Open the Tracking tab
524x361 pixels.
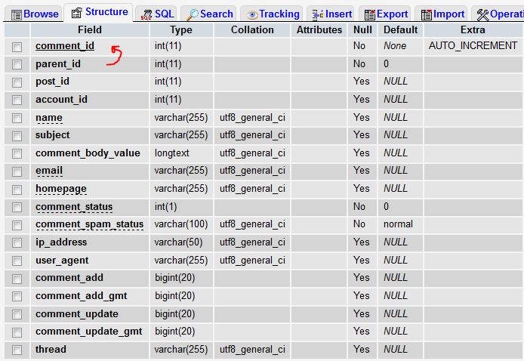272,14
